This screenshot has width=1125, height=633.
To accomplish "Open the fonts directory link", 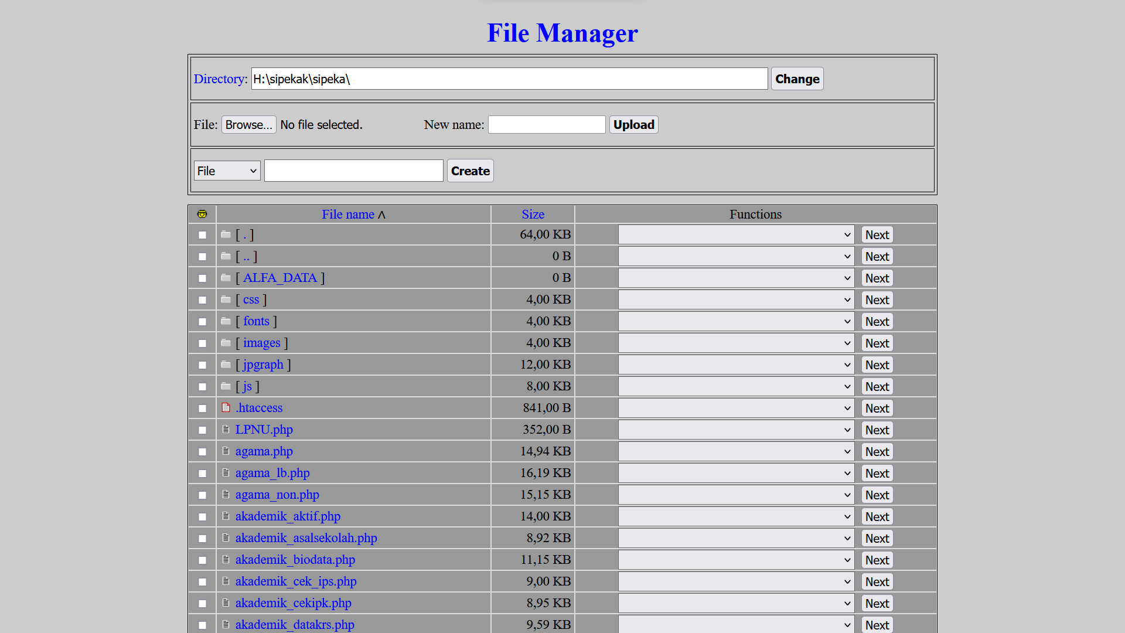I will (257, 321).
